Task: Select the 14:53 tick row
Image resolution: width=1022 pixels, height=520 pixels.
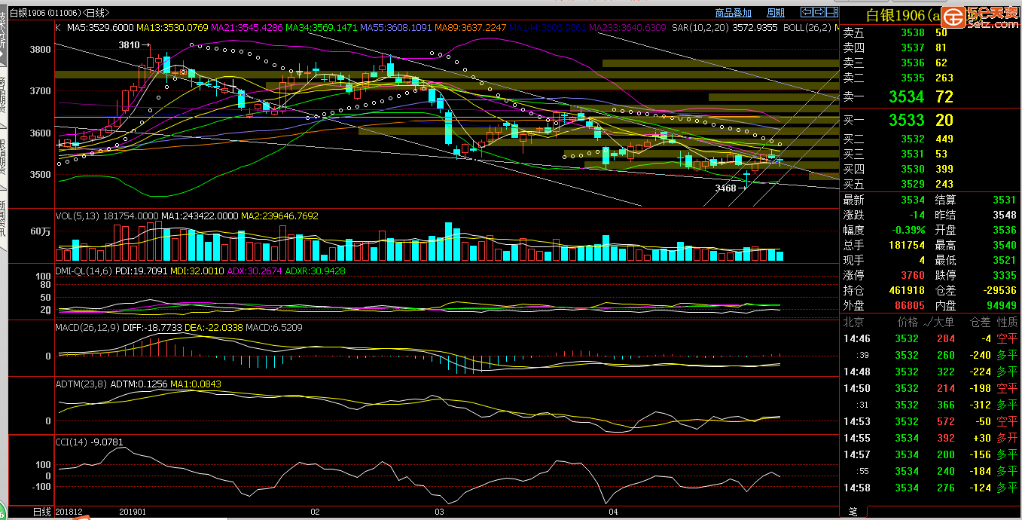Action: (x=930, y=421)
